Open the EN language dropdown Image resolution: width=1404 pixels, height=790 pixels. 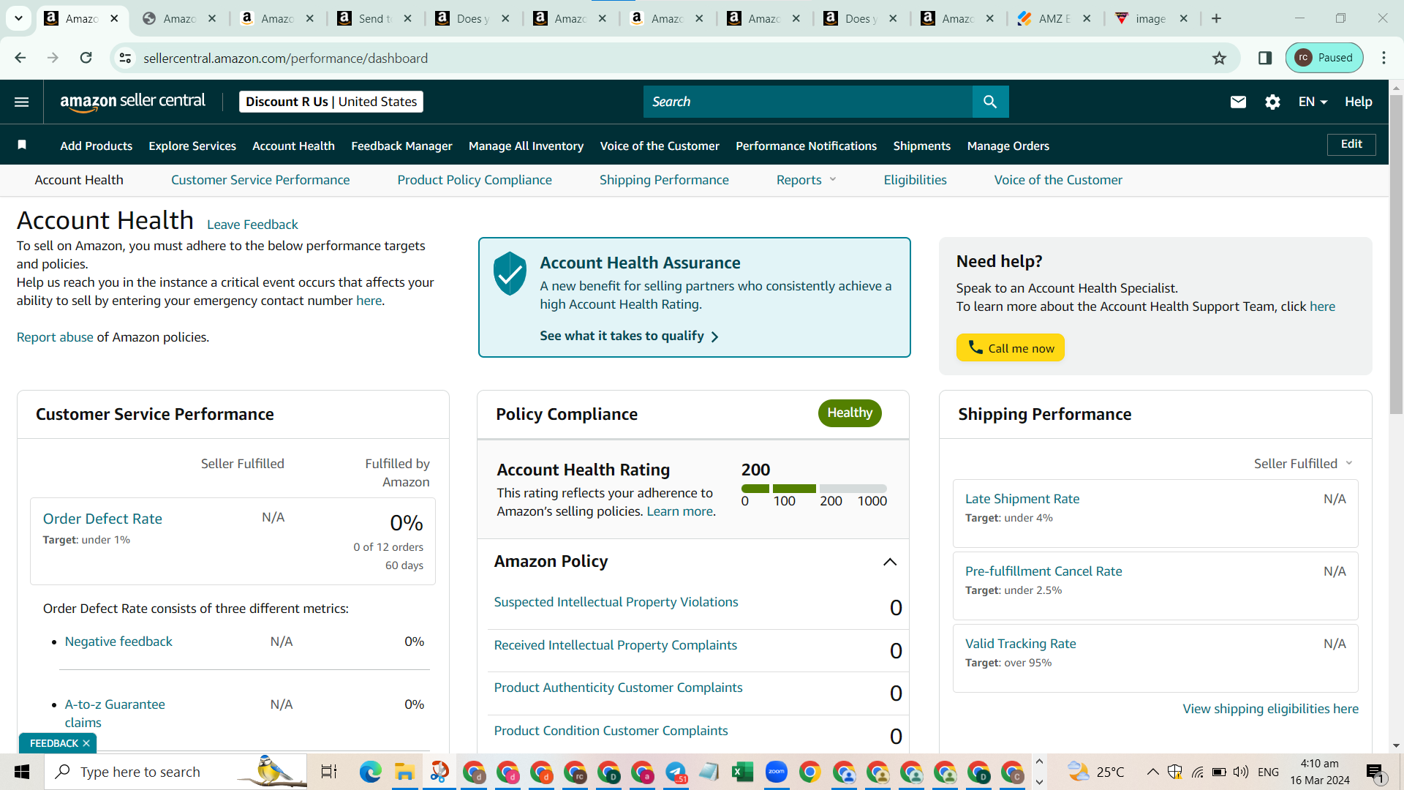point(1313,102)
